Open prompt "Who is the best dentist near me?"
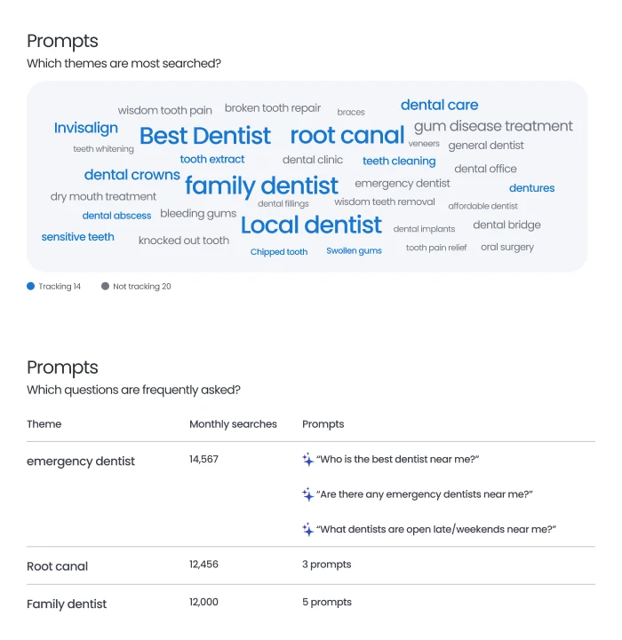 tap(397, 460)
